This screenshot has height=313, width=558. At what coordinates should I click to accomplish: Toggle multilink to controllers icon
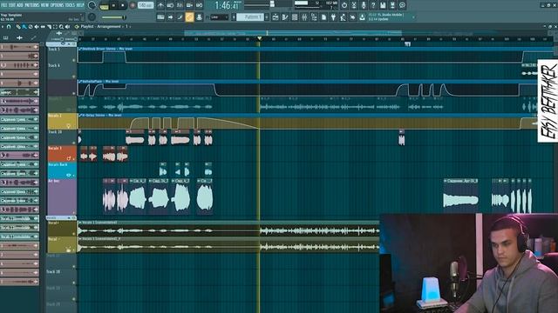click(x=199, y=17)
